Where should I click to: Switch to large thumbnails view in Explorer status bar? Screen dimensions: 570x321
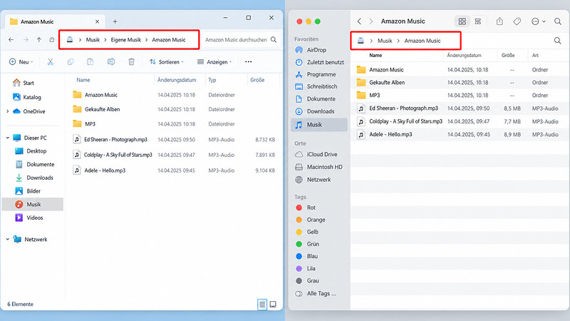click(273, 305)
